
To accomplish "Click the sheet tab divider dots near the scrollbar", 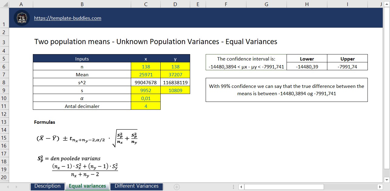I will tap(233, 186).
